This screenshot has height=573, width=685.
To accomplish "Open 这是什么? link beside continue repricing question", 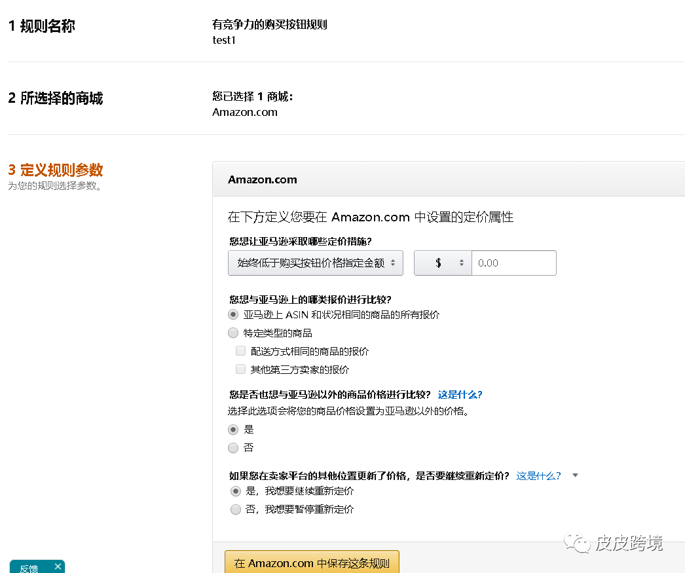I will (538, 475).
